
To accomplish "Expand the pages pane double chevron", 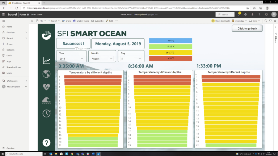I will (32, 21).
